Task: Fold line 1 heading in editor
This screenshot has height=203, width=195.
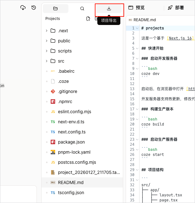Action: pyautogui.click(x=137, y=28)
